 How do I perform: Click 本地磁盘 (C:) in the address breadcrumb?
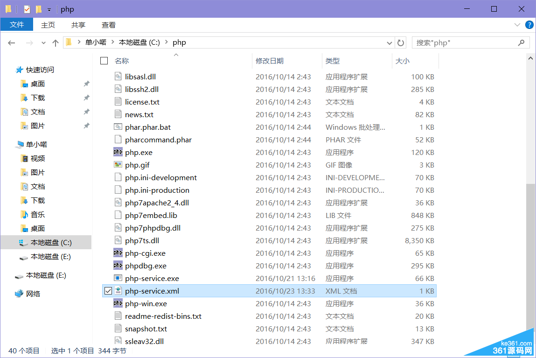pyautogui.click(x=139, y=42)
